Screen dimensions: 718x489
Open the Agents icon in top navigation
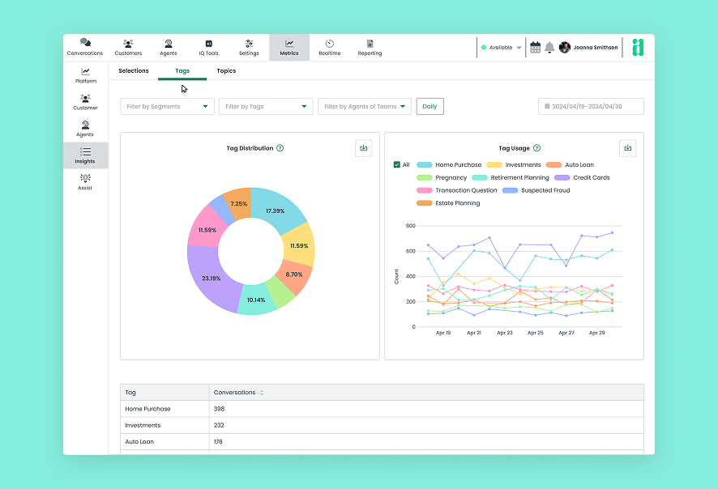coord(169,44)
